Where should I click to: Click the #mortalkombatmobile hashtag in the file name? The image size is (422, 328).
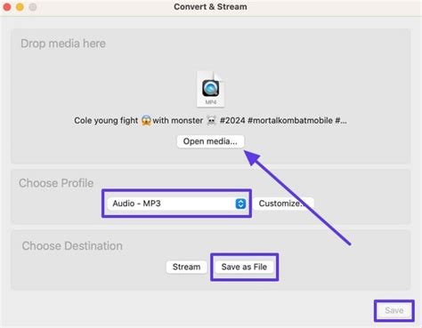tap(290, 121)
